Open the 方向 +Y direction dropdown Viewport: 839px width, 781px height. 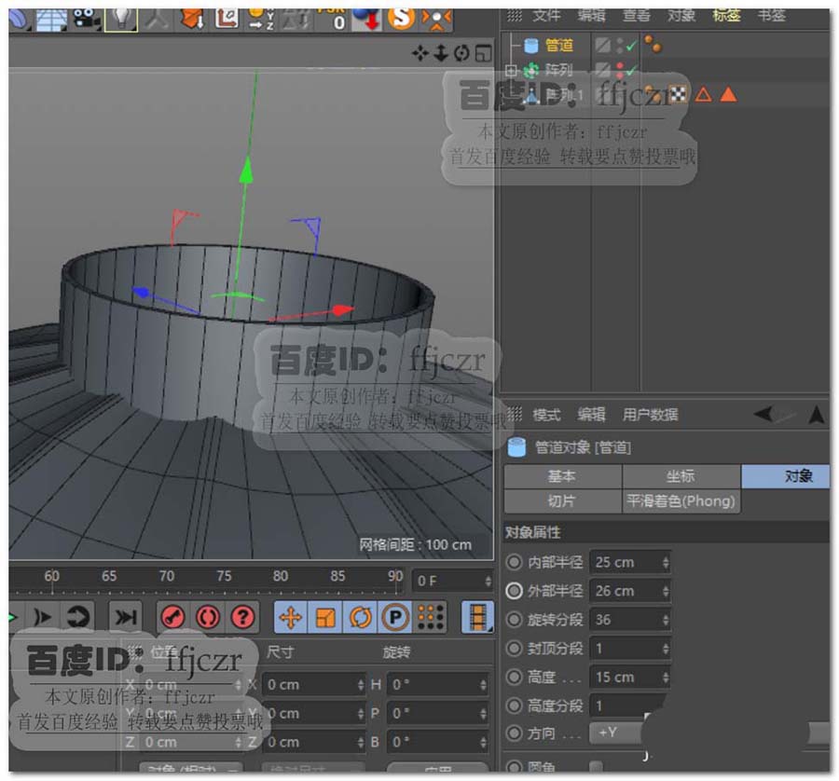pyautogui.click(x=616, y=733)
